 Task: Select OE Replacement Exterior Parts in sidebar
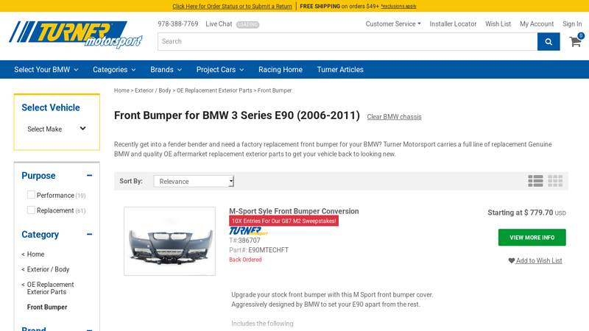tap(50, 288)
